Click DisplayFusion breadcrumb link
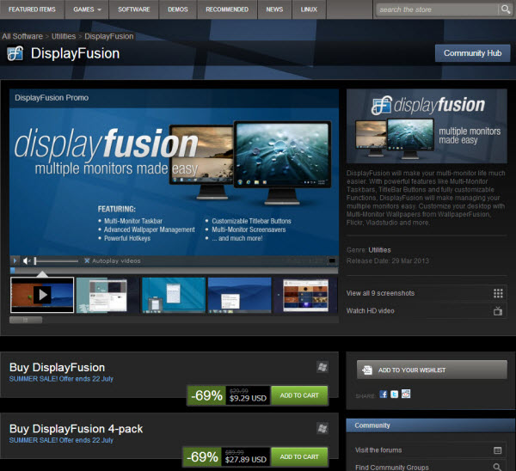The width and height of the screenshot is (516, 471). [109, 36]
